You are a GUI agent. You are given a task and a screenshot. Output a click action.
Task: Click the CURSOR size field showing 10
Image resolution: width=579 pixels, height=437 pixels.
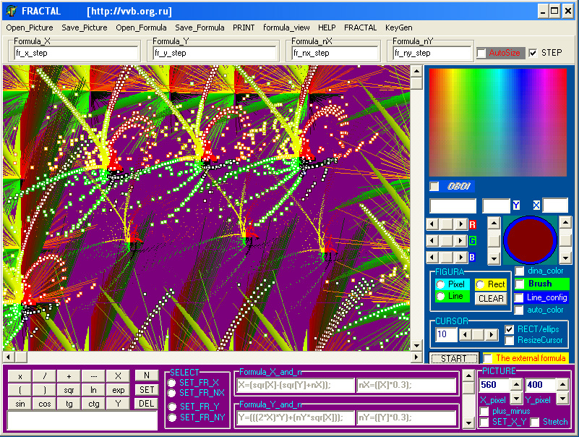click(446, 334)
